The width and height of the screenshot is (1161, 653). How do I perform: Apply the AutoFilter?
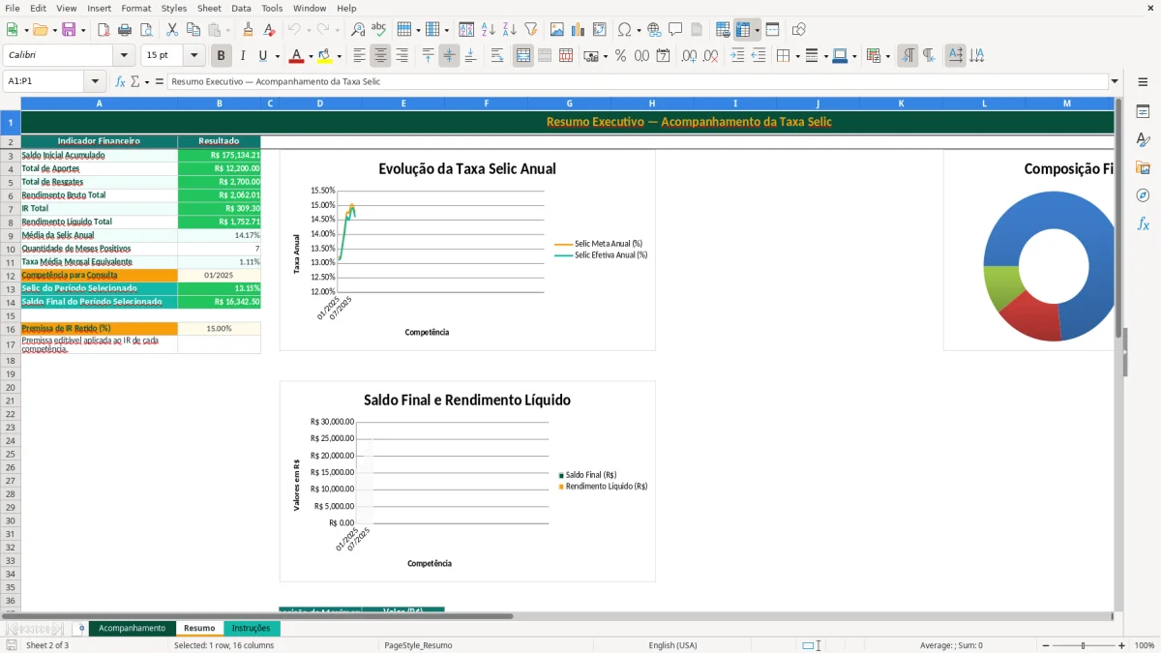click(531, 30)
